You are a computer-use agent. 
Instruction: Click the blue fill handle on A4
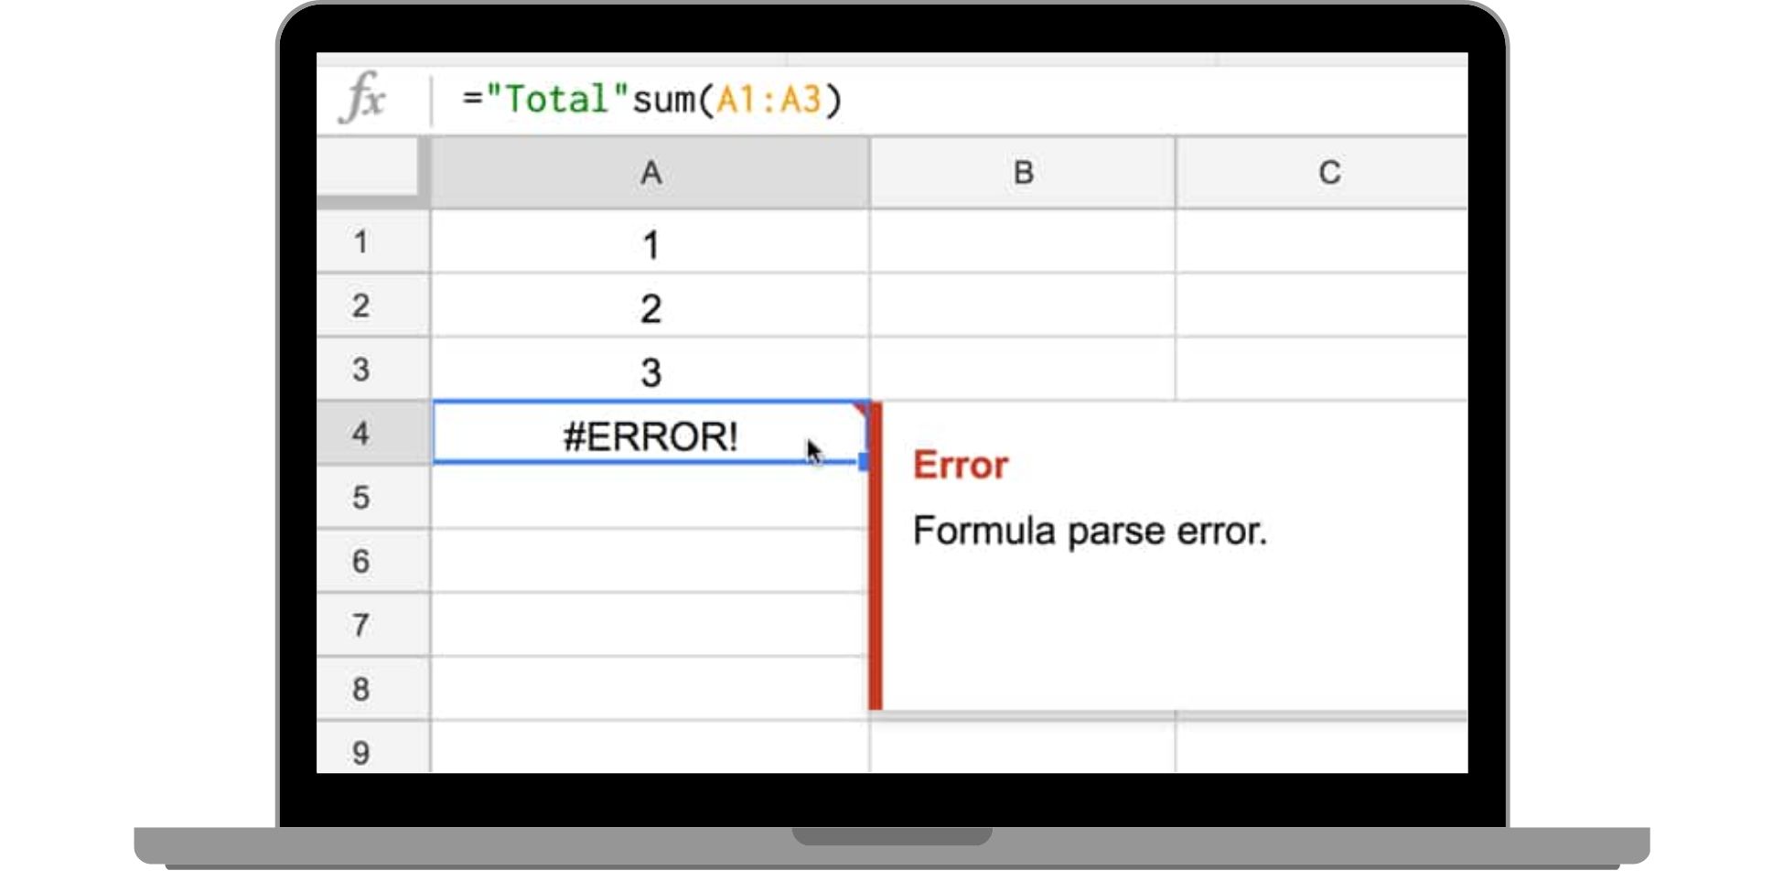click(864, 462)
